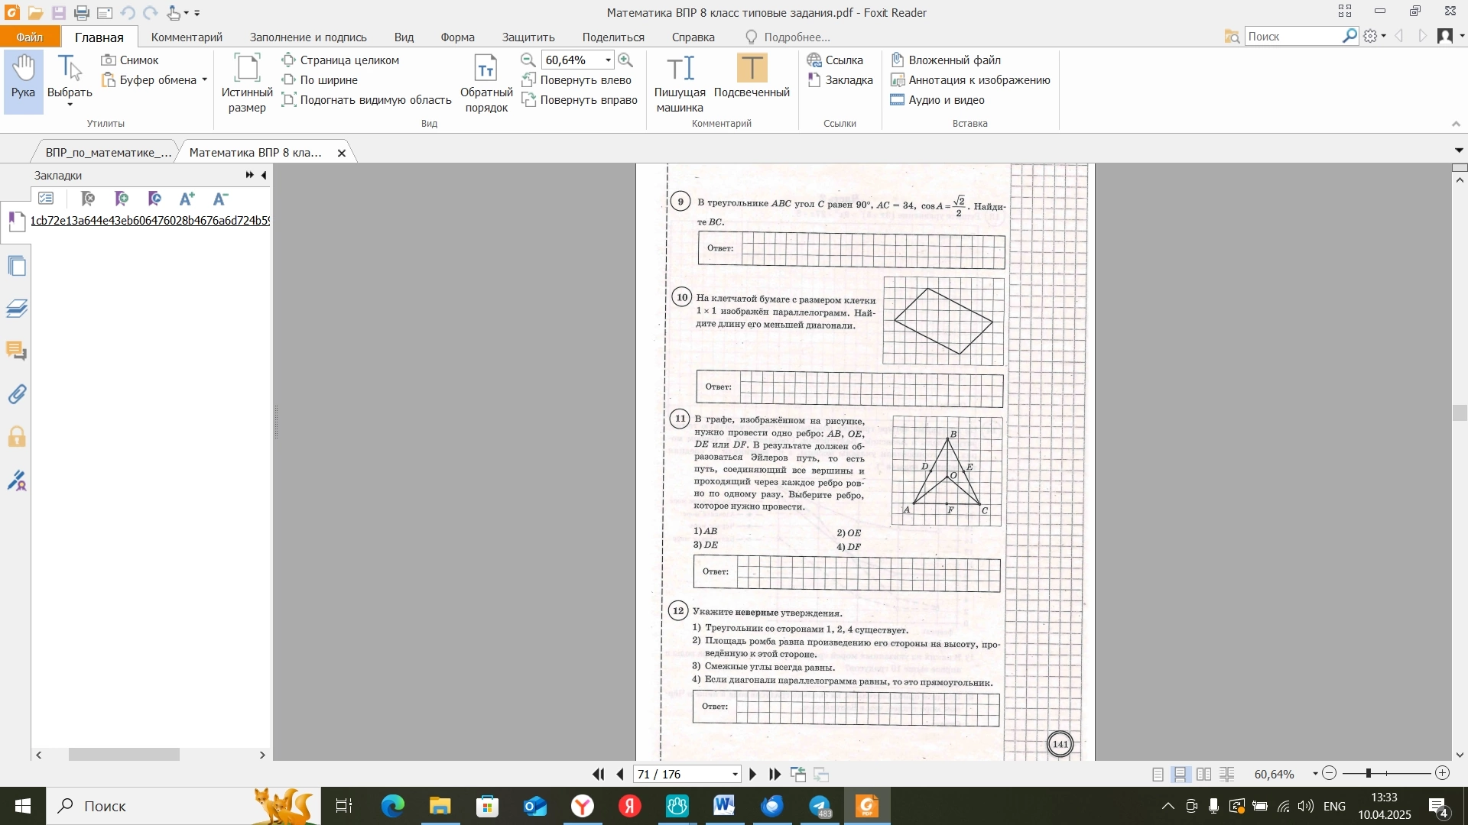Switch to facing pages view

[1203, 775]
